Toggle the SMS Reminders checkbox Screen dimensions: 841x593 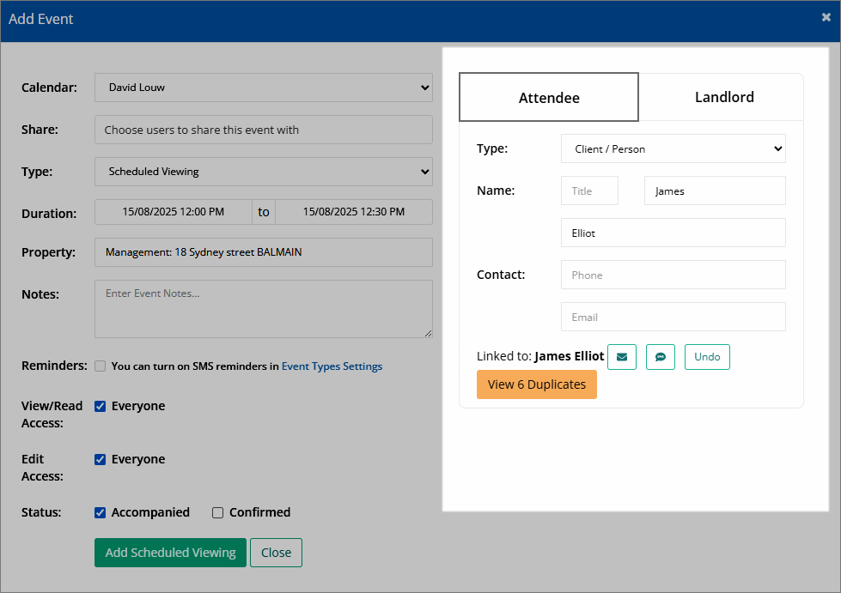click(x=101, y=366)
